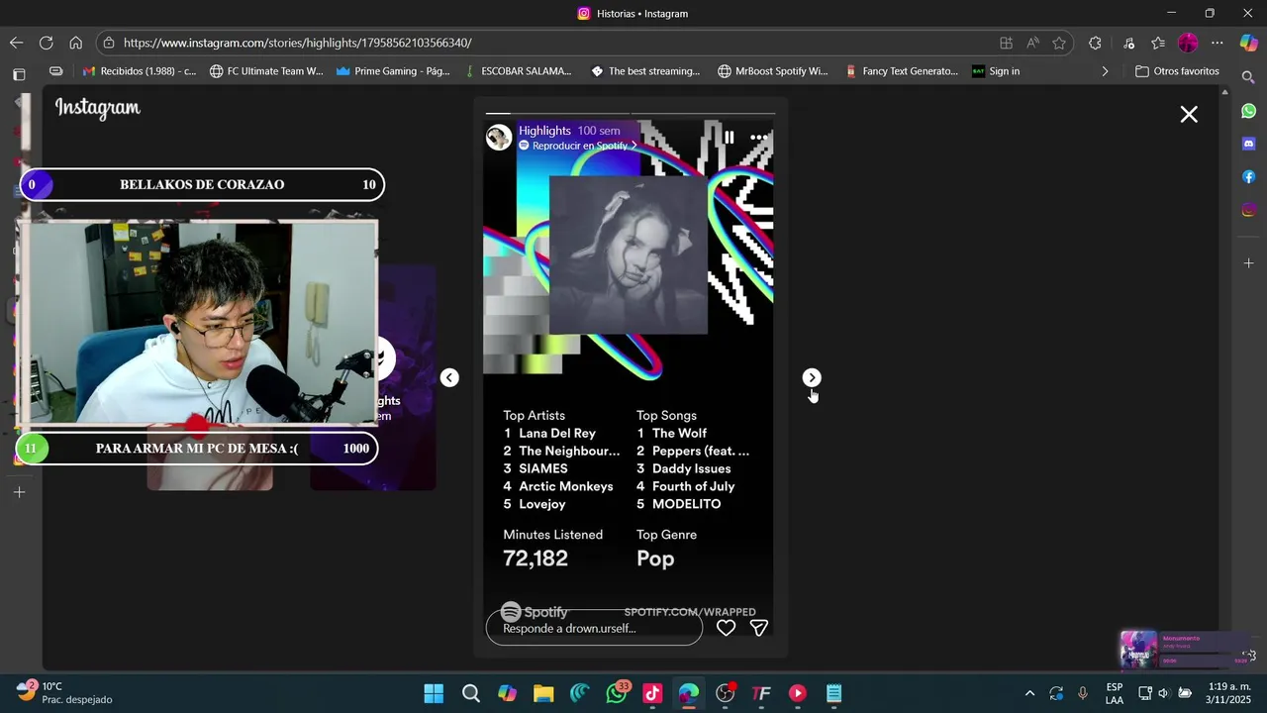Click the Instagram stories URL in address bar
Screen dimensions: 1267x713
coord(297,43)
